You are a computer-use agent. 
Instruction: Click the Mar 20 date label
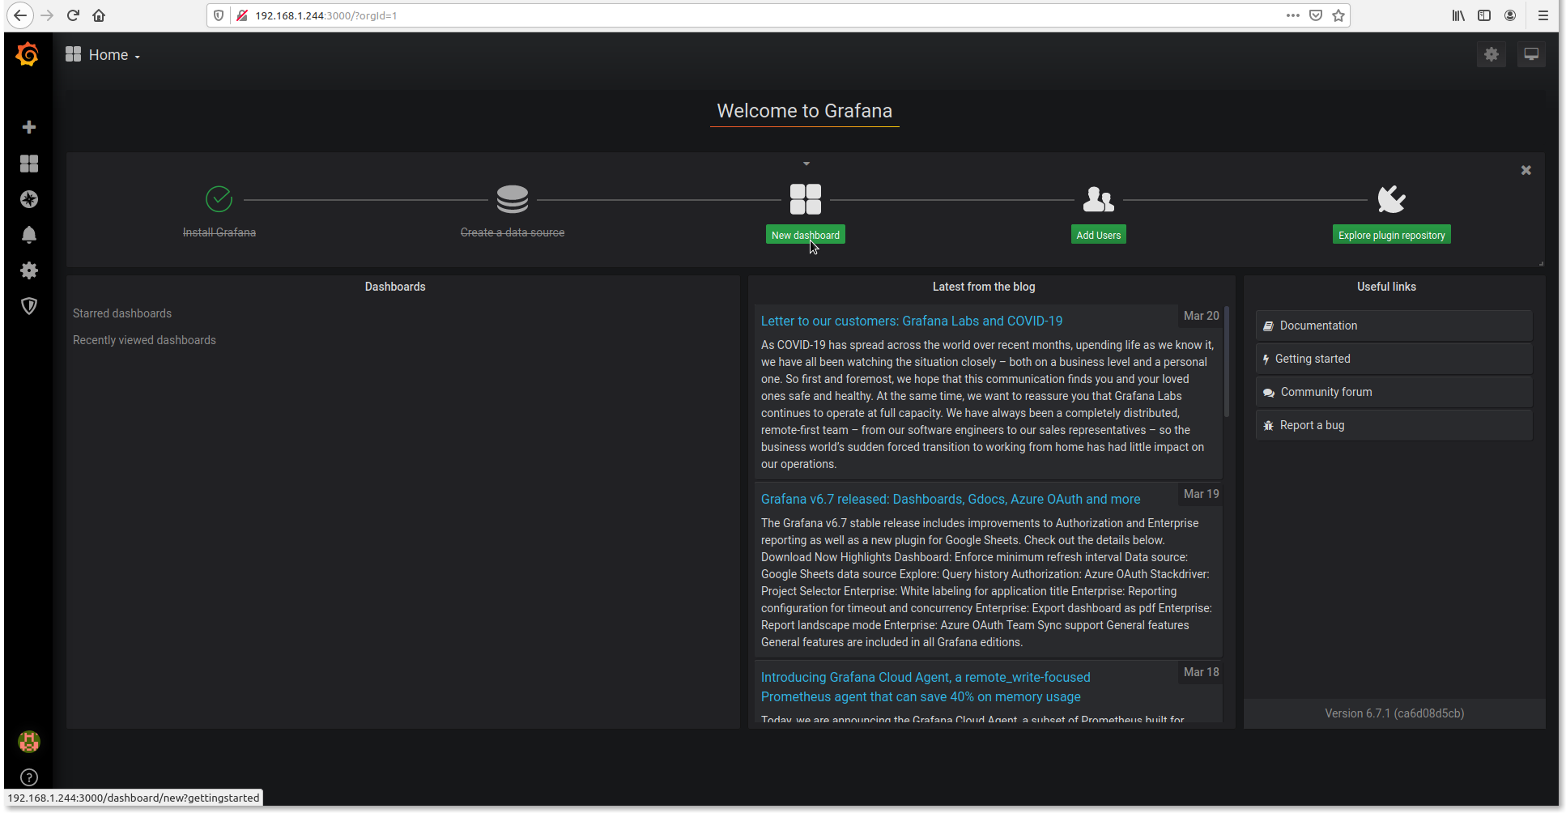tap(1201, 316)
